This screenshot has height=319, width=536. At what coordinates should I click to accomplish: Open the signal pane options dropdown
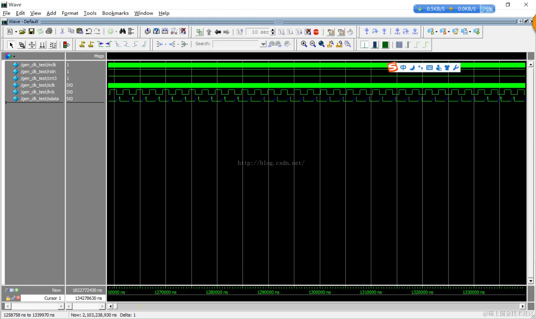pos(14,56)
